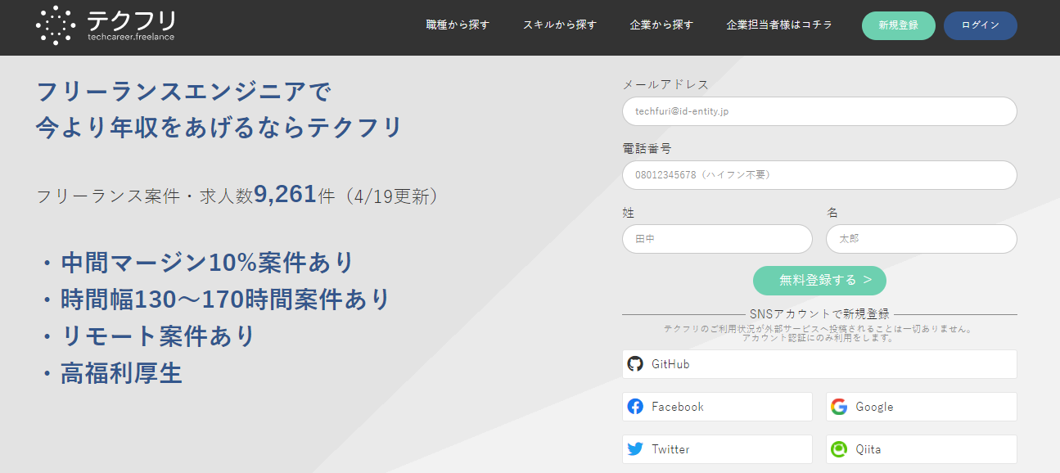Submit with 無料登録する button
Screen dimensions: 1060x473
819,281
